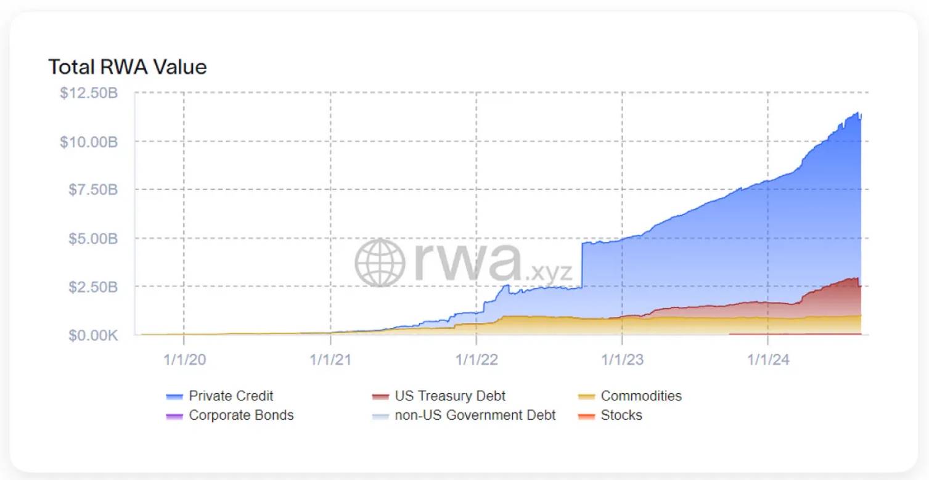
Task: Click the Stocks orange legend swatch
Action: (587, 416)
